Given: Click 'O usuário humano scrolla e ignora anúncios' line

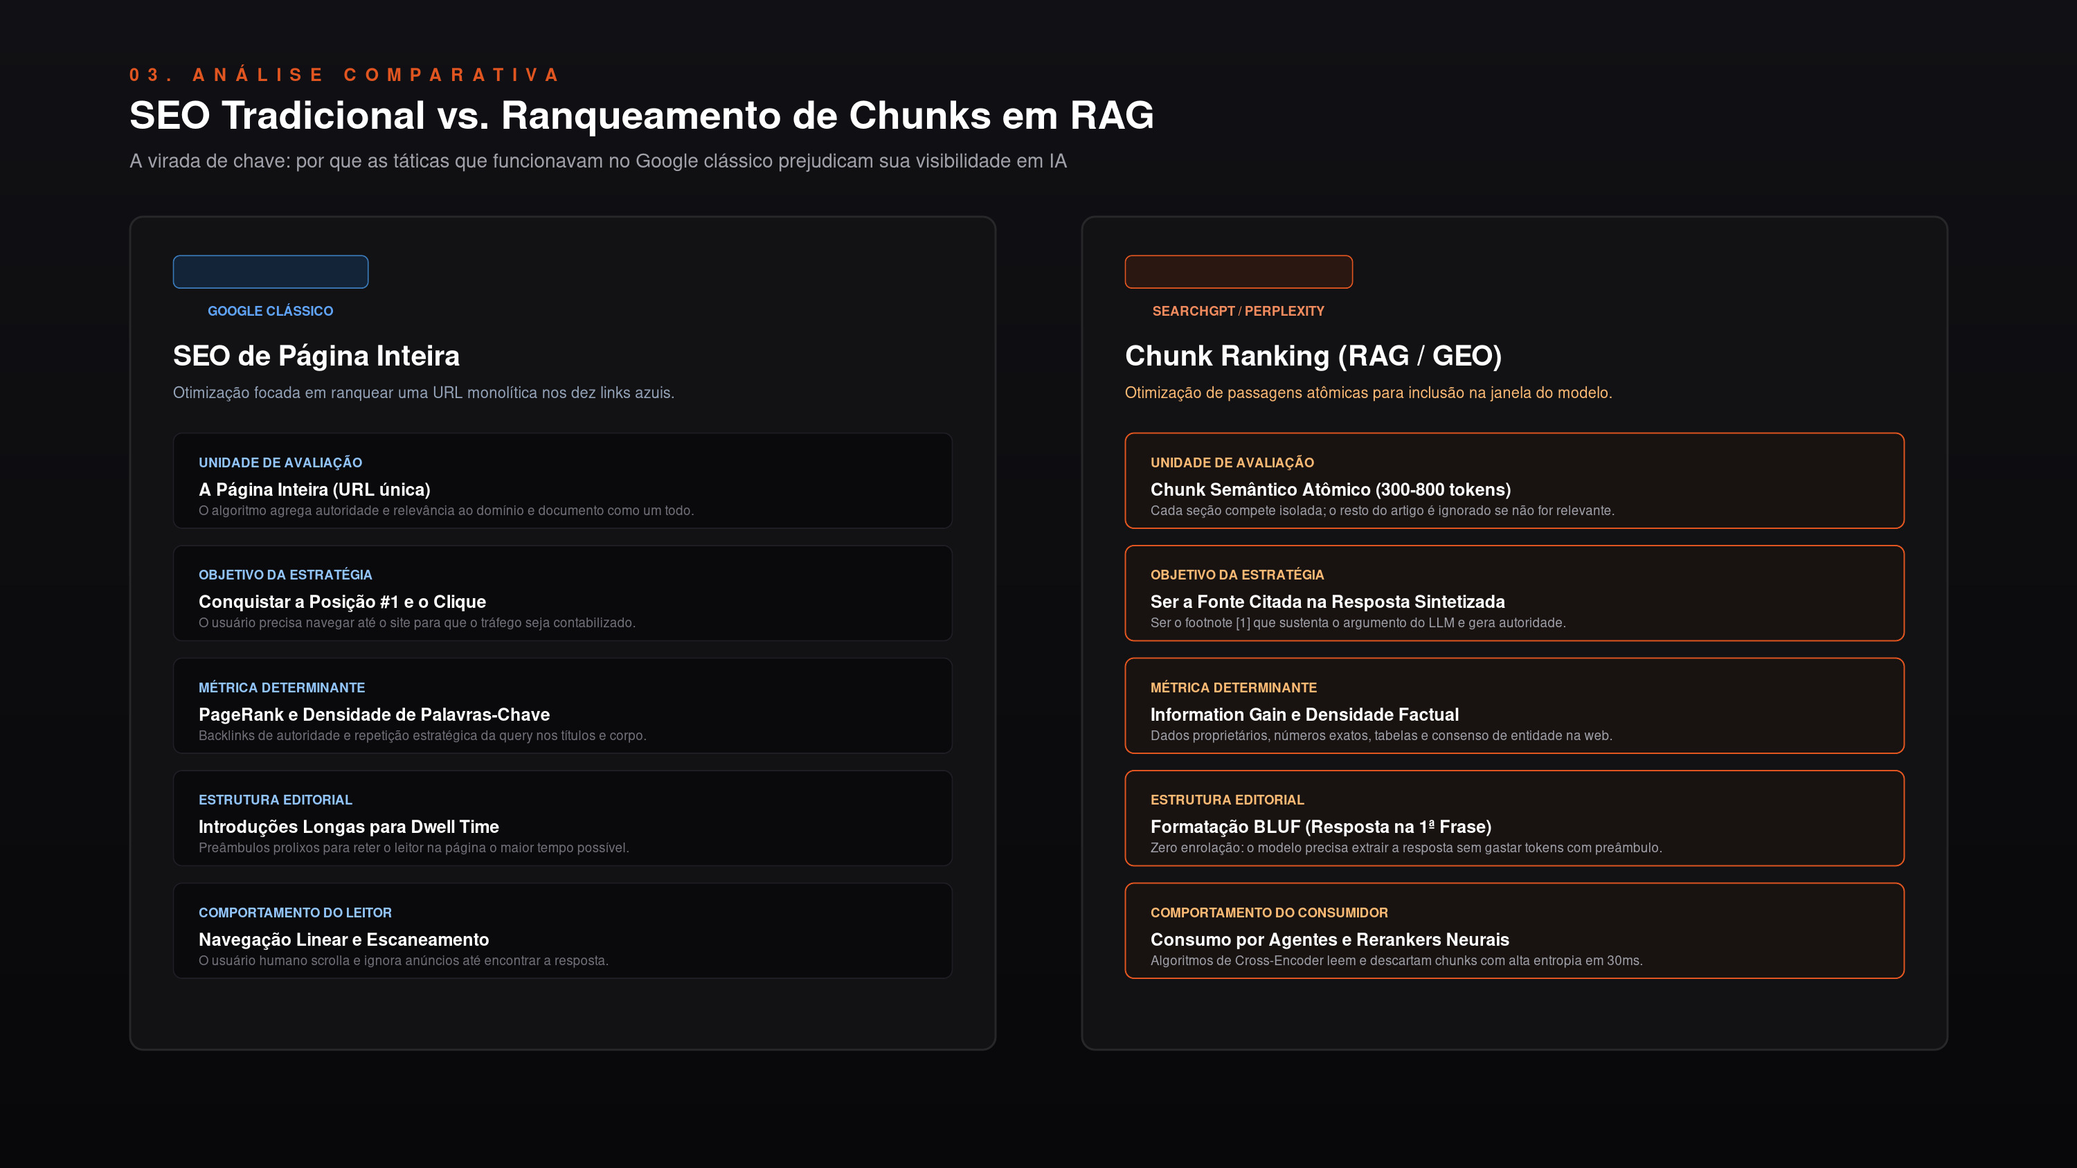Looking at the screenshot, I should (403, 960).
